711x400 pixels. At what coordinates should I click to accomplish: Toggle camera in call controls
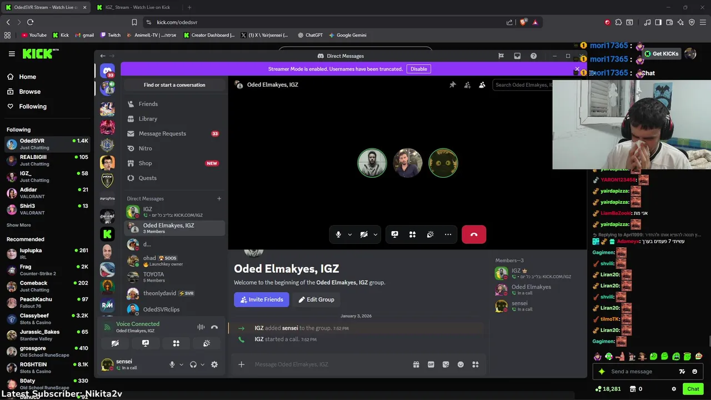click(x=364, y=234)
